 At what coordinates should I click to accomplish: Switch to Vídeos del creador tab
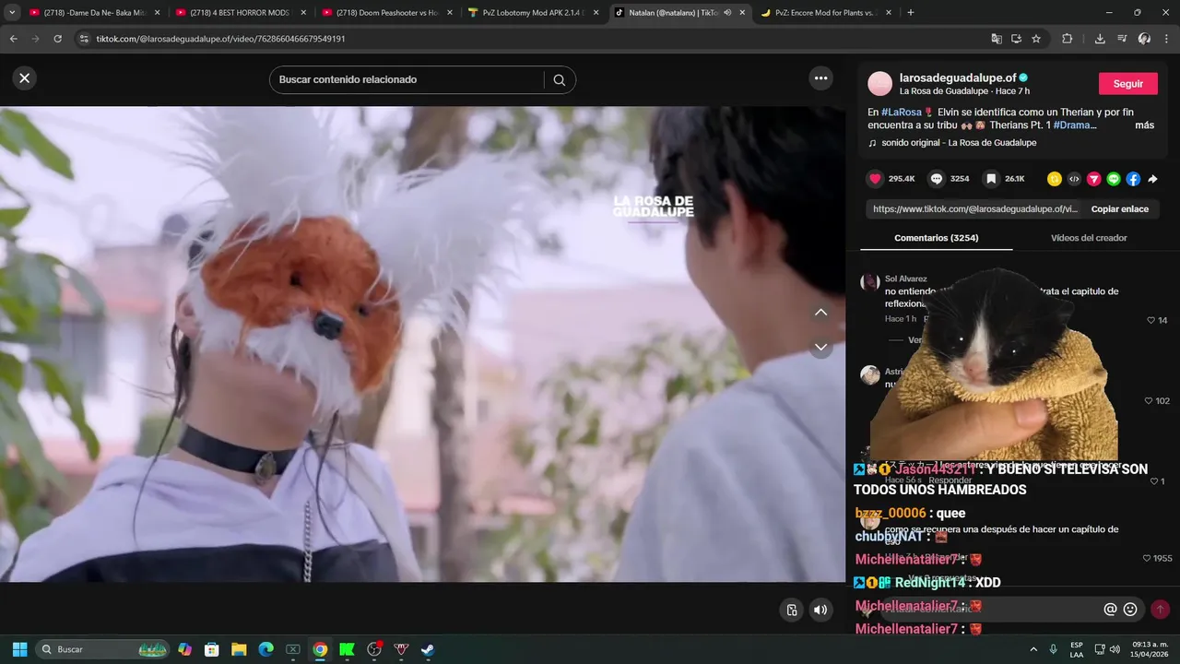1089,238
